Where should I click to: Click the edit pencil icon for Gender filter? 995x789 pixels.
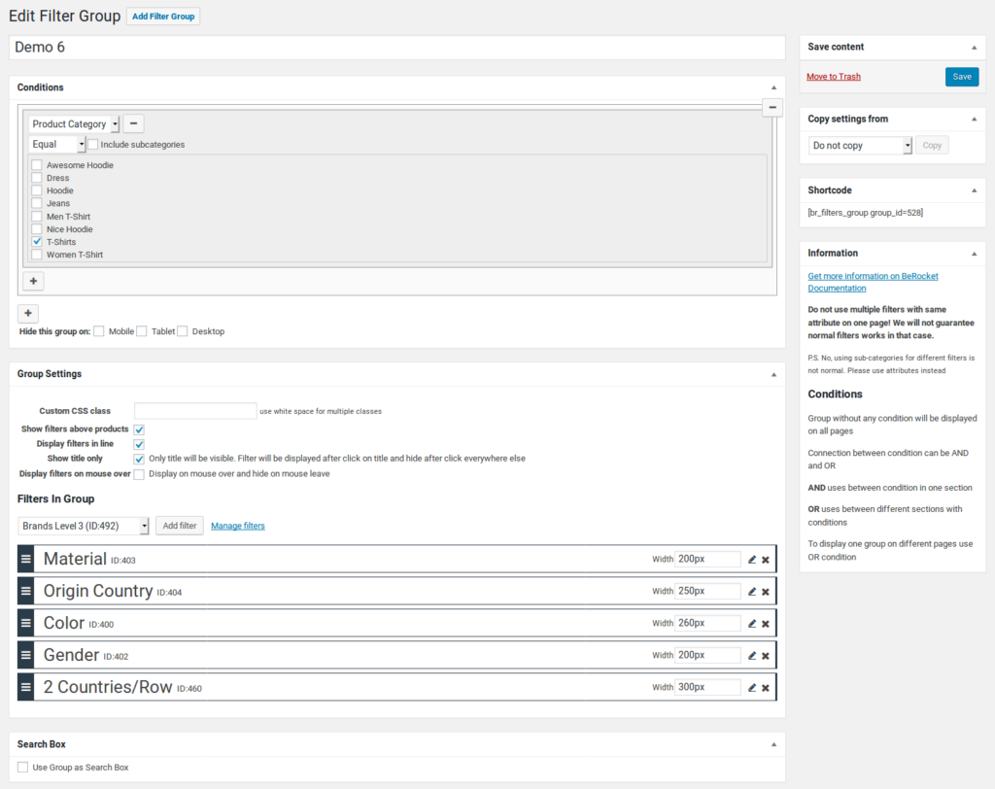[x=751, y=656]
